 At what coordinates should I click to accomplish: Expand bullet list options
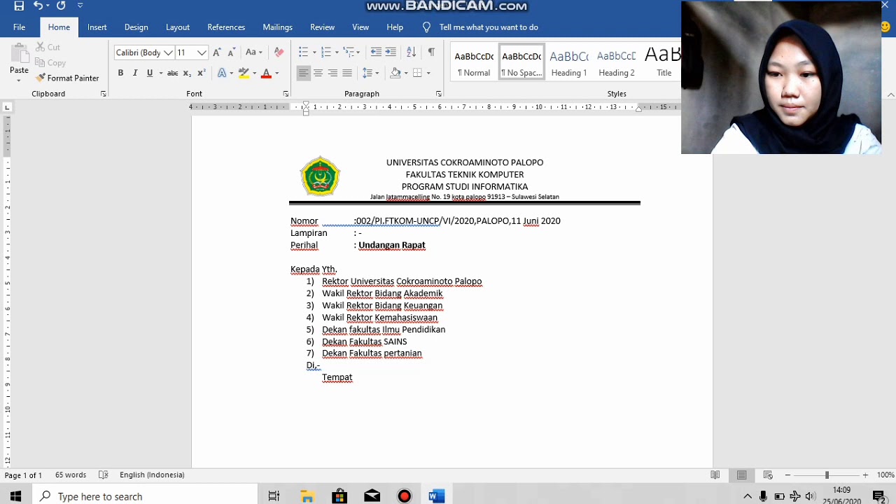(314, 52)
